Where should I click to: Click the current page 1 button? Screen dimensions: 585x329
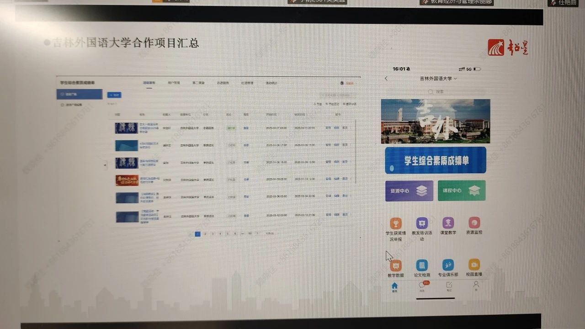[197, 233]
